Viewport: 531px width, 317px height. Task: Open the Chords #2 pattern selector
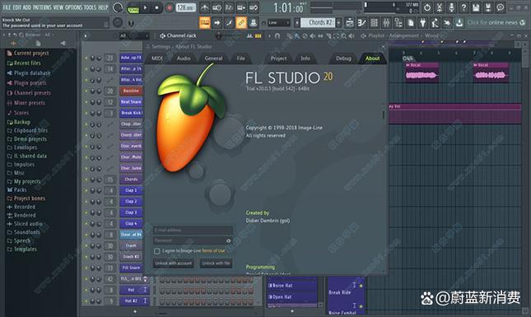point(318,23)
